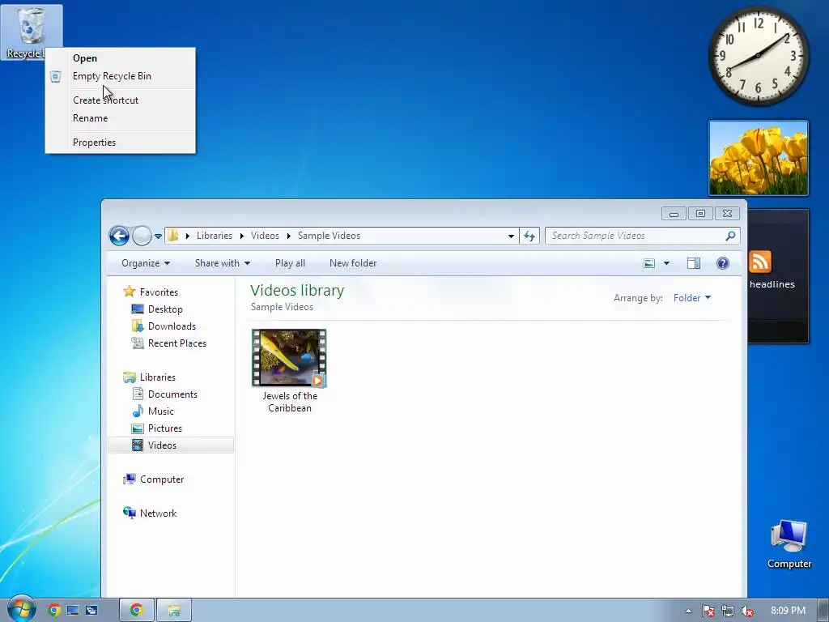
Task: Click Play all in the toolbar
Action: (290, 263)
